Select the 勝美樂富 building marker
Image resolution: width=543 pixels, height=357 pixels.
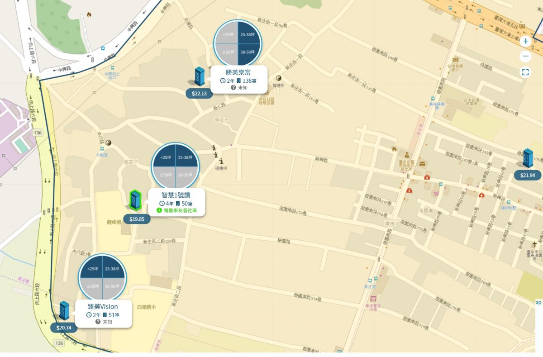199,76
